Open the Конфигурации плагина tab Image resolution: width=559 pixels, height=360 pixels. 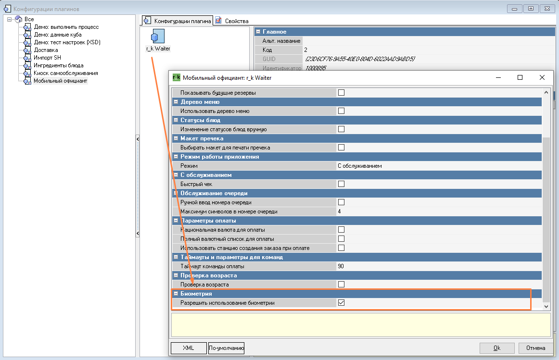pos(178,21)
